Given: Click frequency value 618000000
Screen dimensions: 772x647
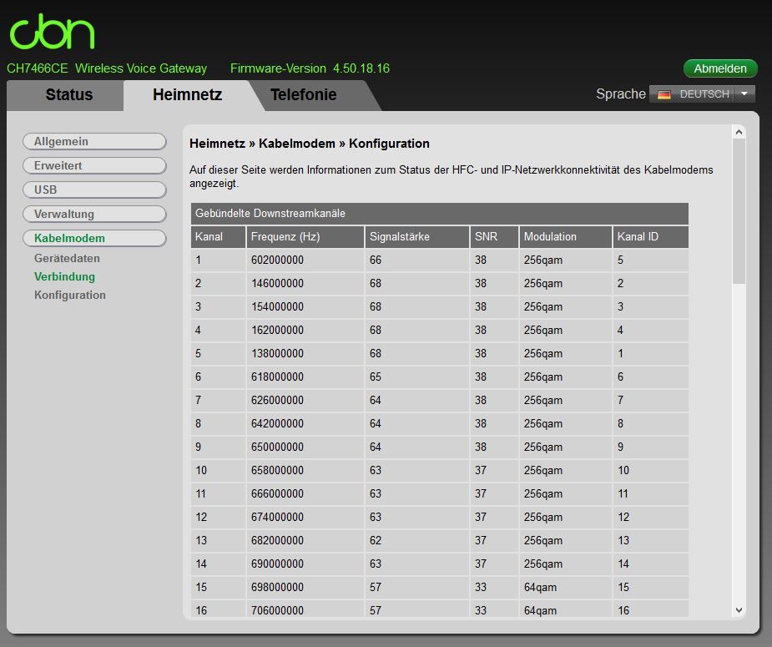Looking at the screenshot, I should (x=277, y=377).
